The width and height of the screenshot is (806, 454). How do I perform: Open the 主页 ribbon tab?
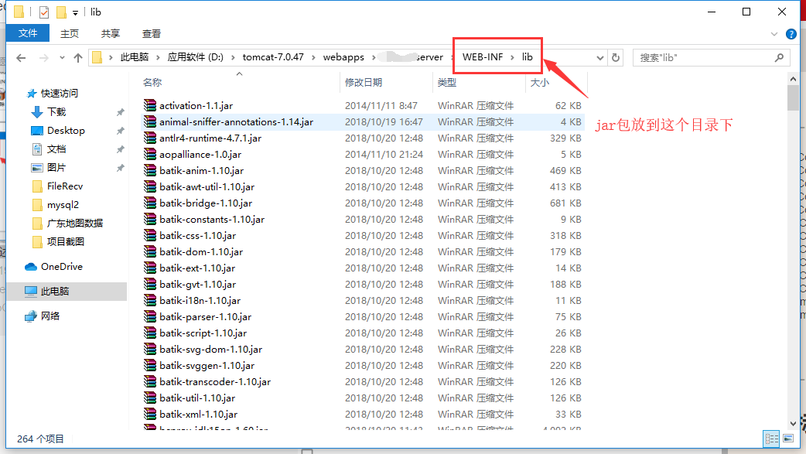[69, 33]
